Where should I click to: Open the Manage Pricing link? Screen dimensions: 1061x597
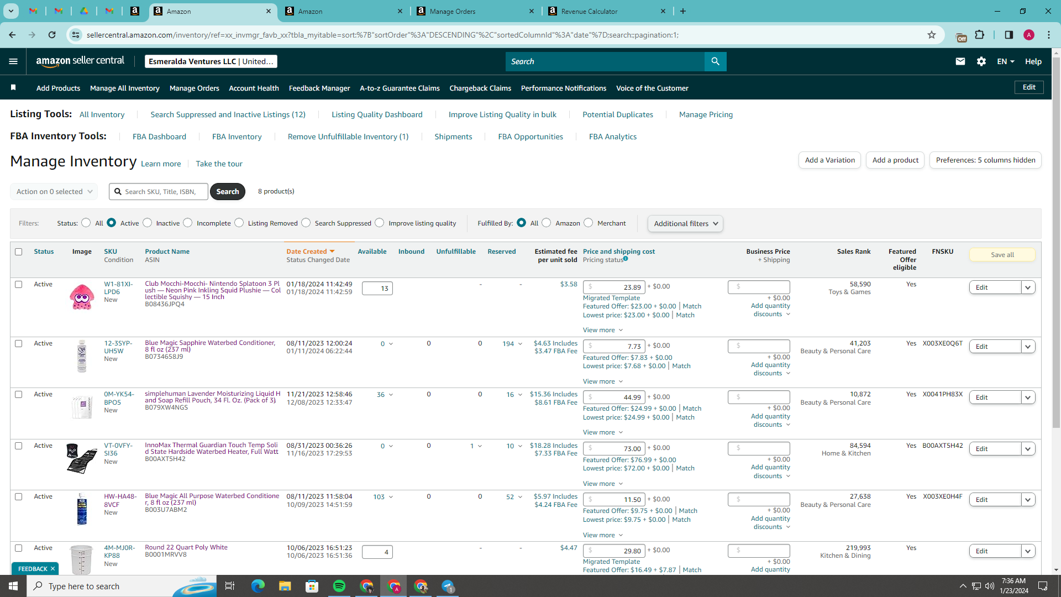pos(706,114)
